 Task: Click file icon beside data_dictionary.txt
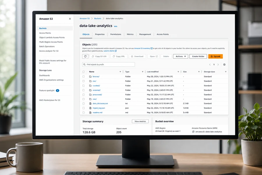(x=90, y=104)
